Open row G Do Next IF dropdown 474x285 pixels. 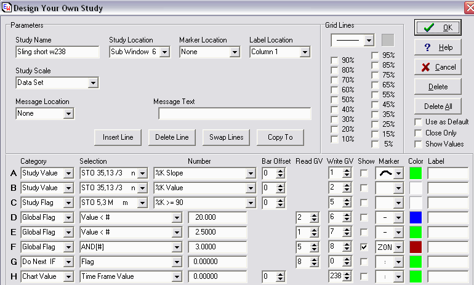68,262
